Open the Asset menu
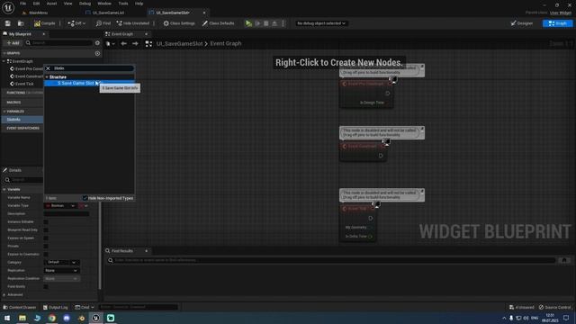The width and height of the screenshot is (576, 324). point(52,4)
